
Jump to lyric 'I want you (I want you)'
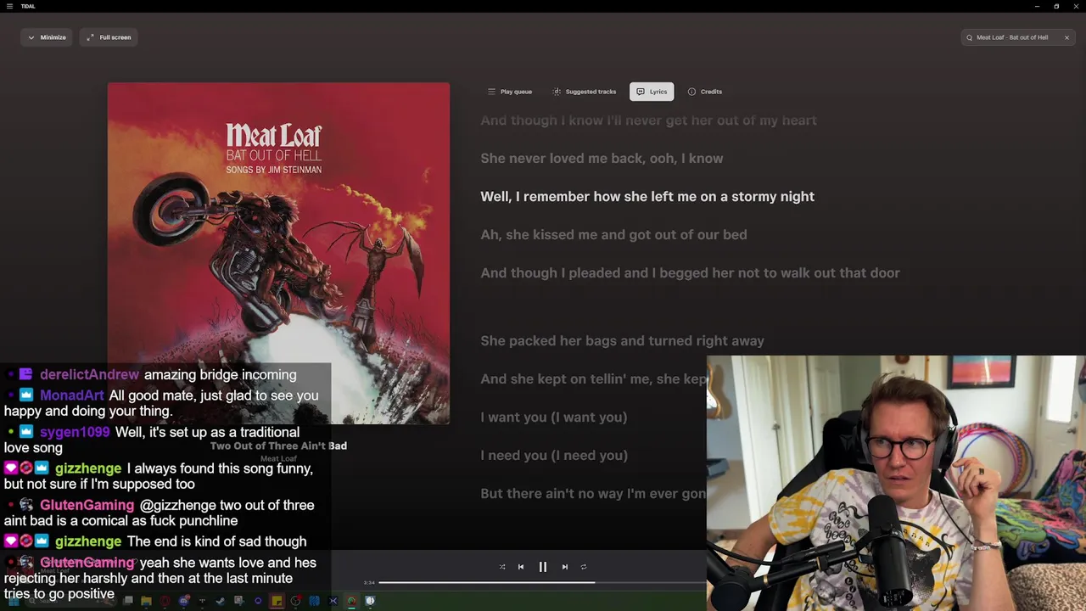coord(553,418)
